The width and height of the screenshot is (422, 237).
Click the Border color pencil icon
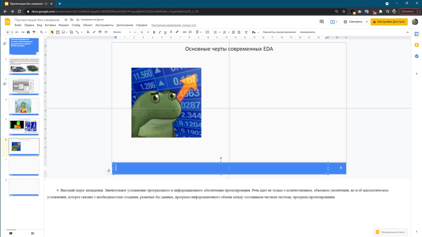[94, 32]
